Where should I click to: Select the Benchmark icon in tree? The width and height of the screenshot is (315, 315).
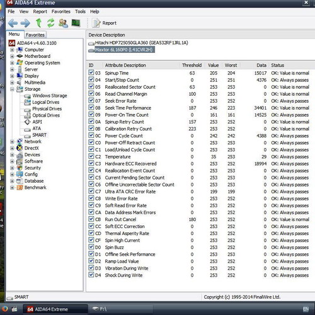tap(20, 187)
